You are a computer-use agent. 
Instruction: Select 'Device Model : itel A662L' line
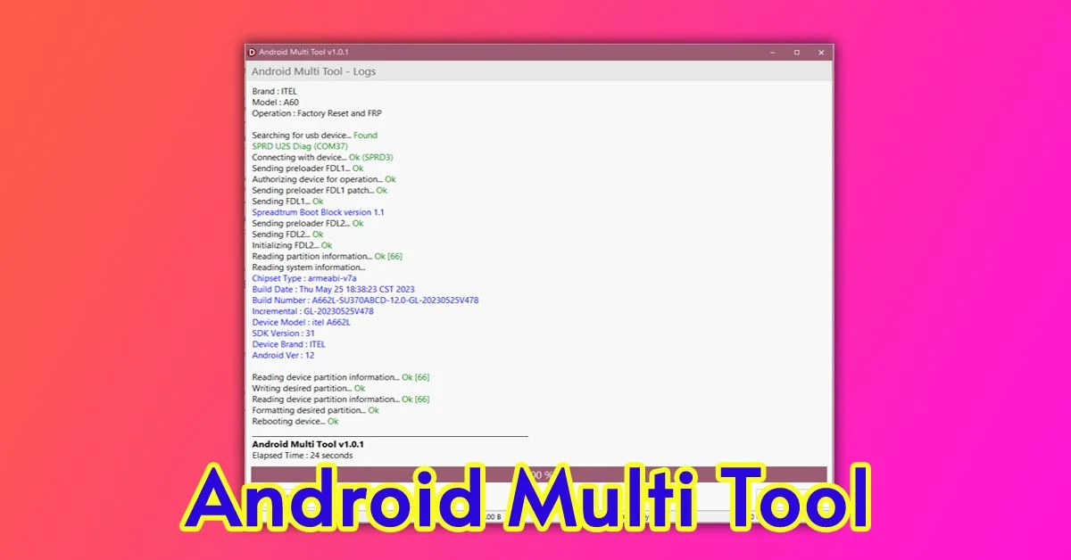302,322
